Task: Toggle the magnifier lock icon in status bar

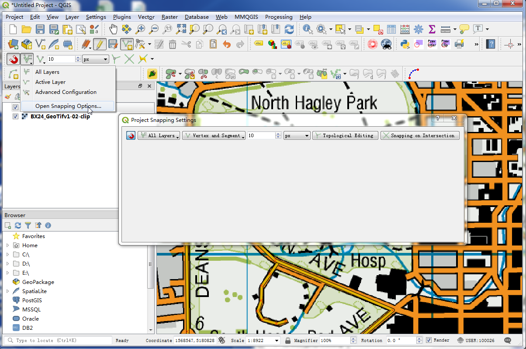Action: (x=288, y=340)
